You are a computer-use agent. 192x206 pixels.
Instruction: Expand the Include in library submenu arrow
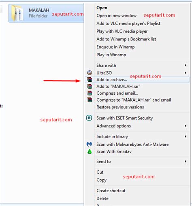point(186,136)
